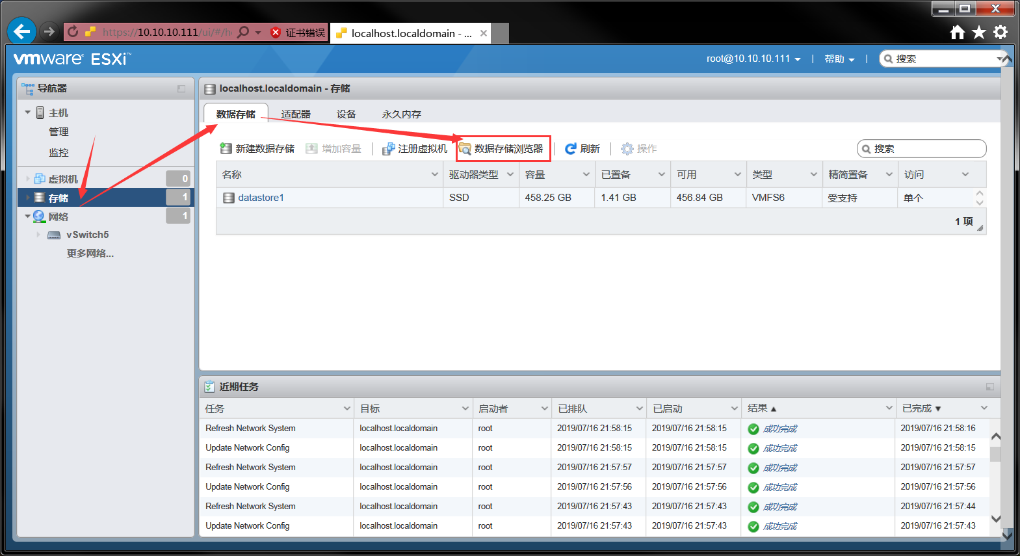The height and width of the screenshot is (556, 1020).
Task: Close the localhost.localdomain browser tab
Action: (484, 33)
